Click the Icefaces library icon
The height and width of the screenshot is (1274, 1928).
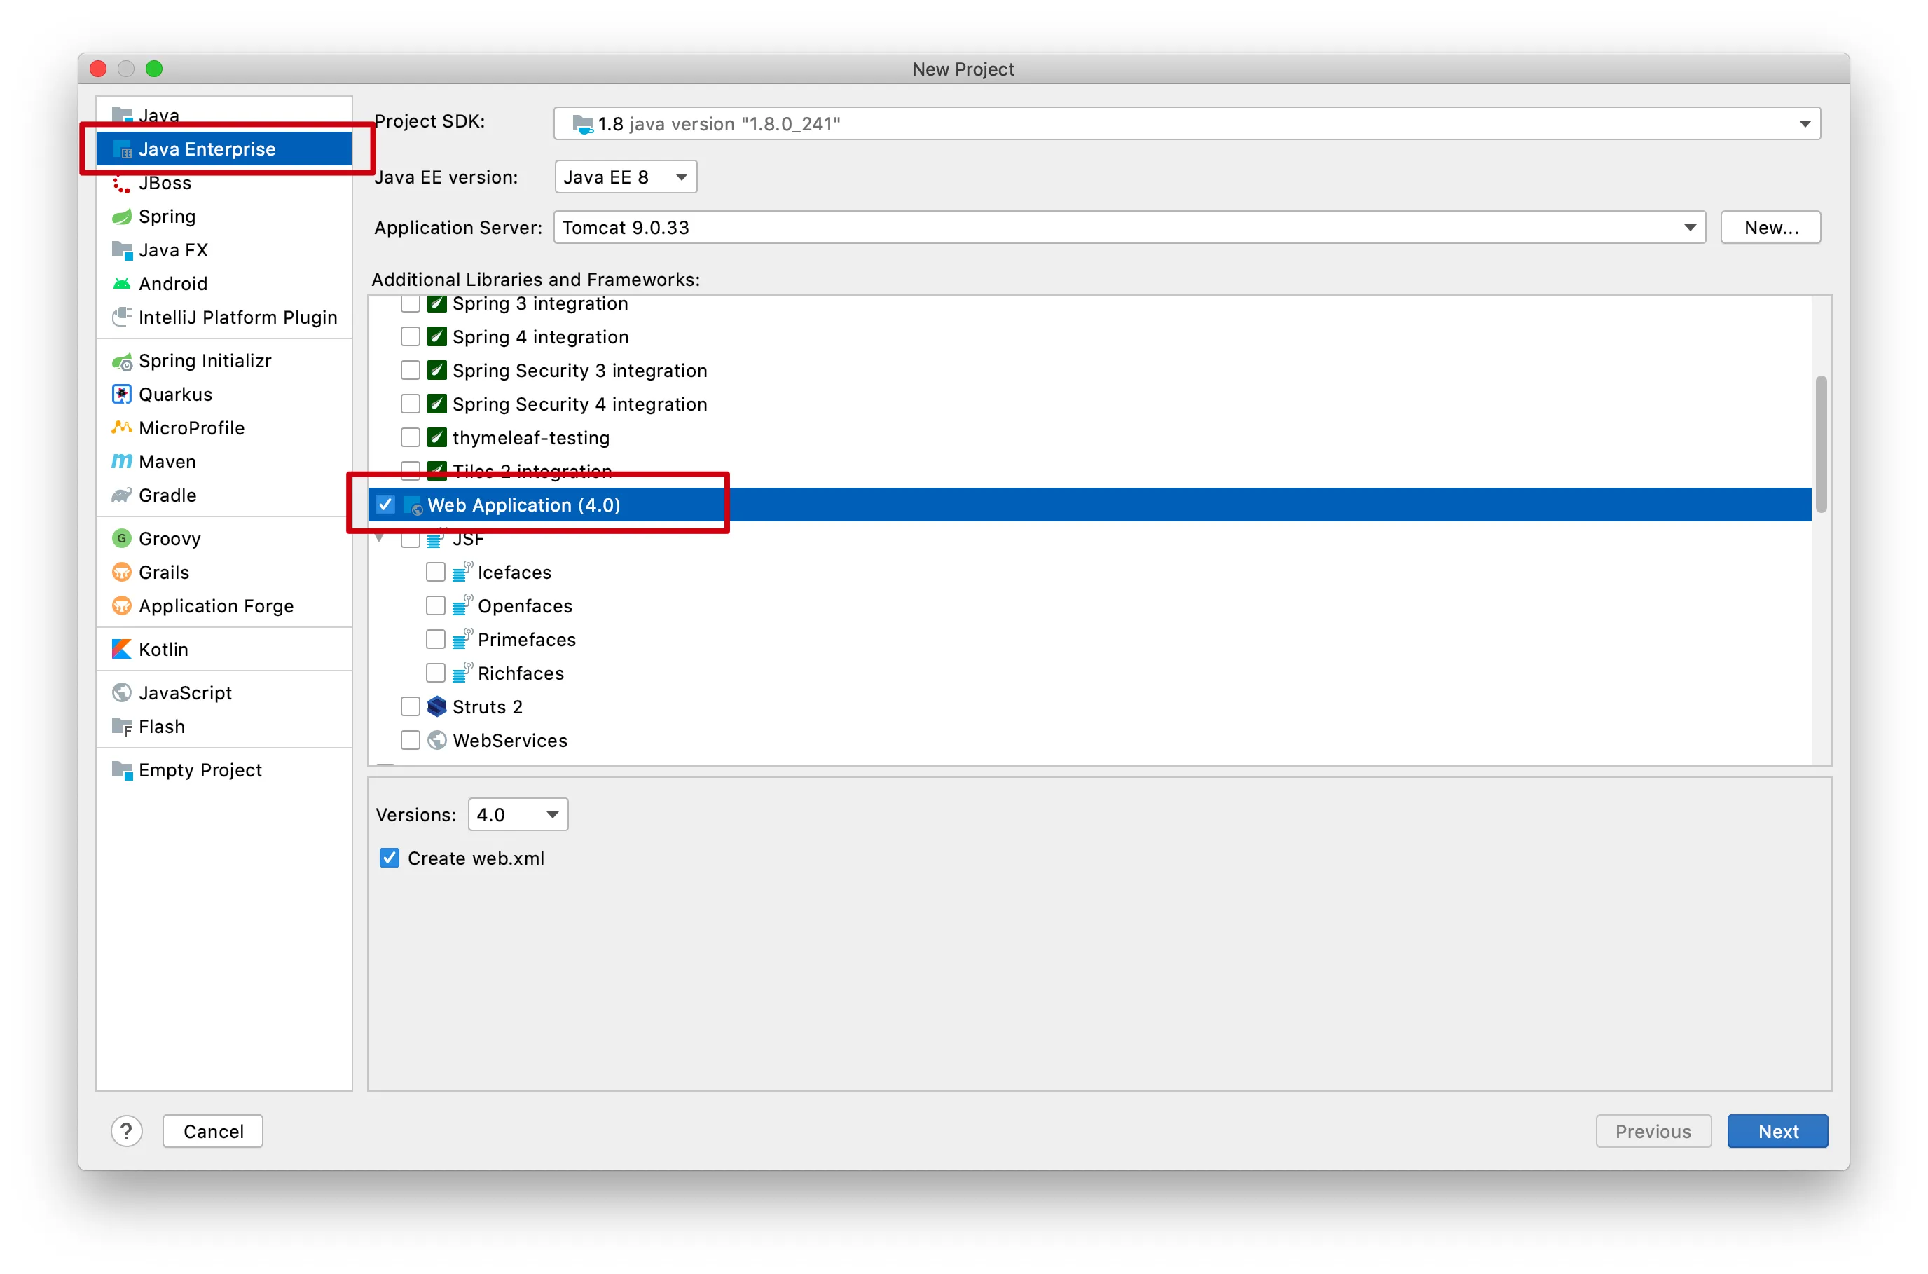coord(462,572)
